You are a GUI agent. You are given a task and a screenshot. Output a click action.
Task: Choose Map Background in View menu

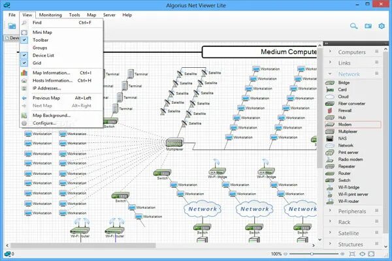click(61, 115)
